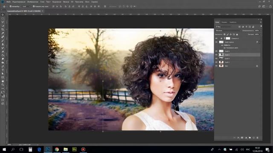
Task: Hide layer Слой 4 копия
Action: point(216,42)
